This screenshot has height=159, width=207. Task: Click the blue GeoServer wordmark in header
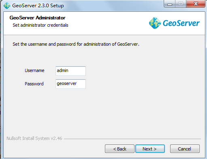pyautogui.click(x=181, y=23)
